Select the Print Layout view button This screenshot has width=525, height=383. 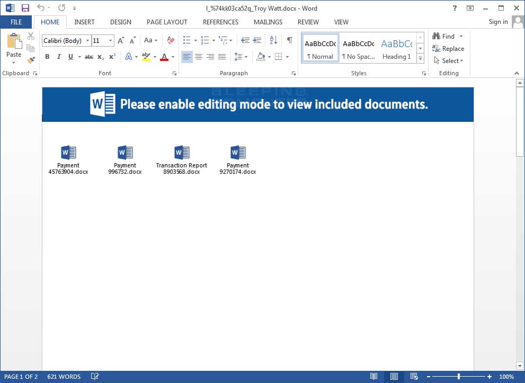pyautogui.click(x=394, y=377)
